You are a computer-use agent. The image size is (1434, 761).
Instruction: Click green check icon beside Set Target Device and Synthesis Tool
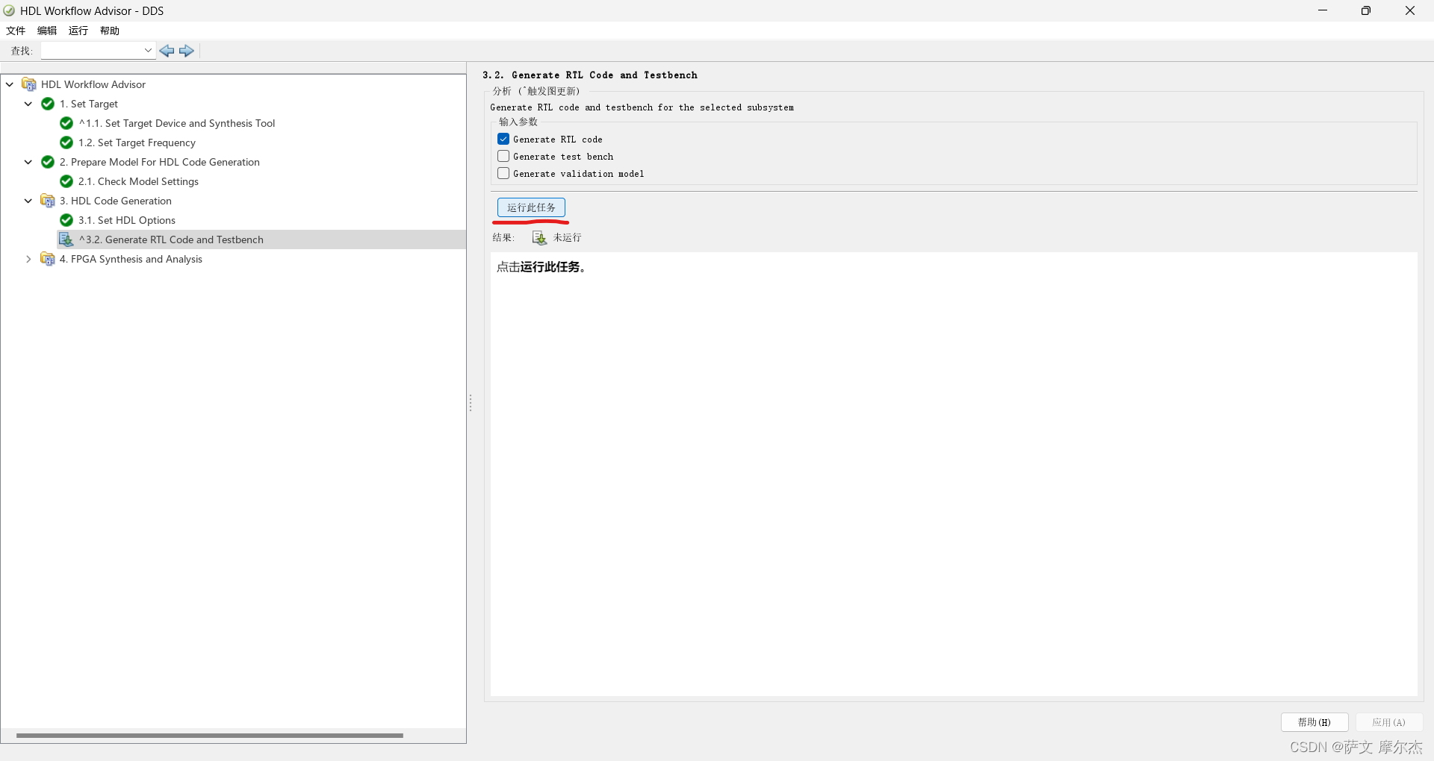click(66, 123)
